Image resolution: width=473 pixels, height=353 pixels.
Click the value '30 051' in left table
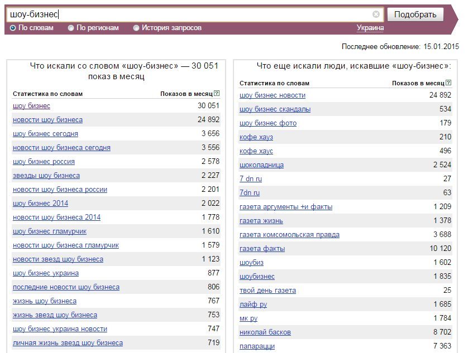208,105
